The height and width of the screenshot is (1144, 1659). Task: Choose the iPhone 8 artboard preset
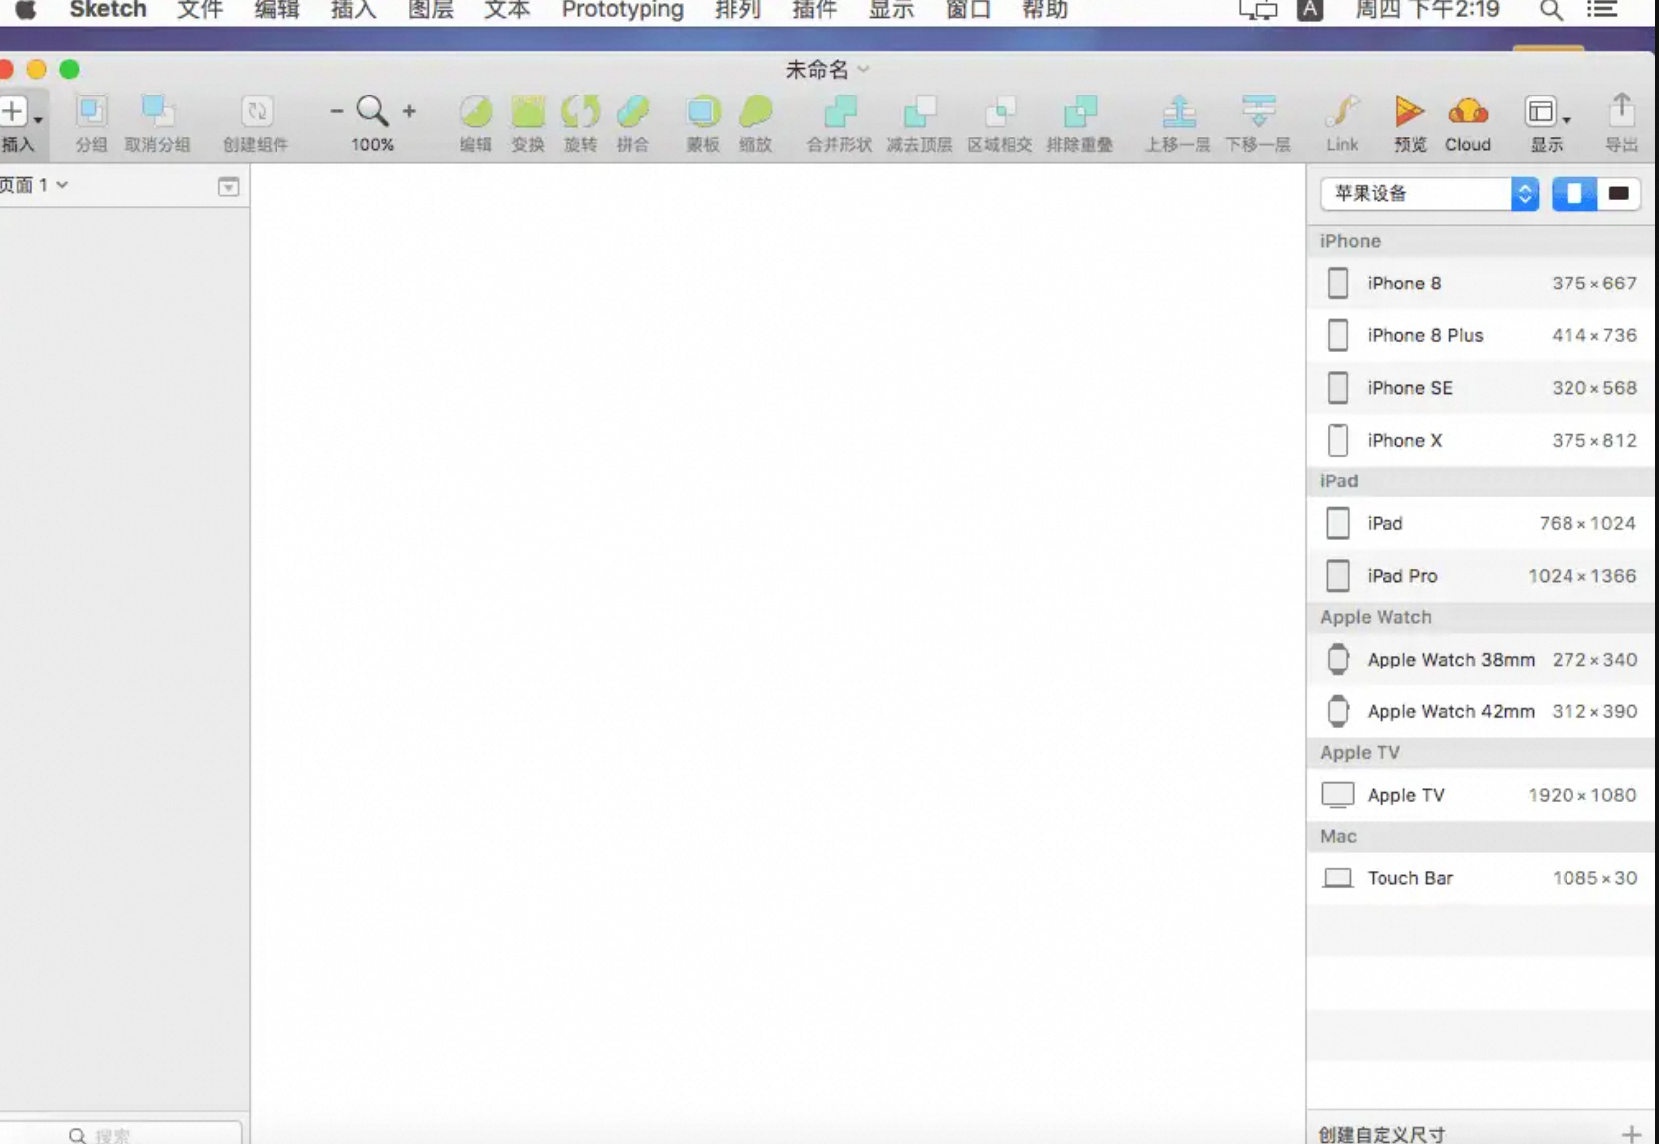1481,284
